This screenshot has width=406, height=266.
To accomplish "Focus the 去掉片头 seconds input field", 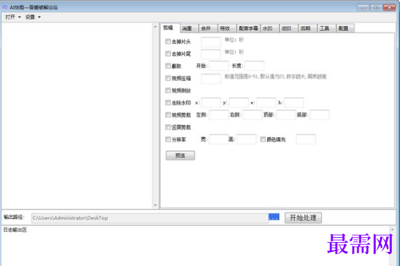I will click(211, 42).
